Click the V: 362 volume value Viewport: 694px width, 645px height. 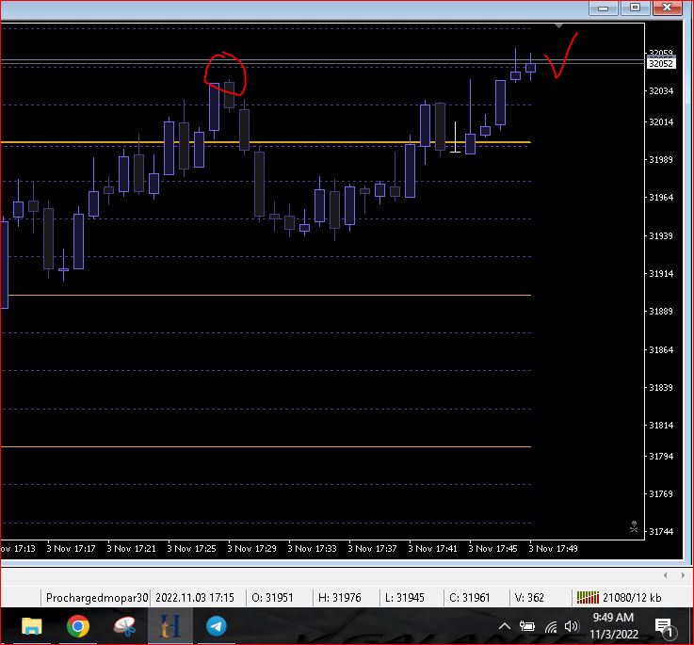529,598
